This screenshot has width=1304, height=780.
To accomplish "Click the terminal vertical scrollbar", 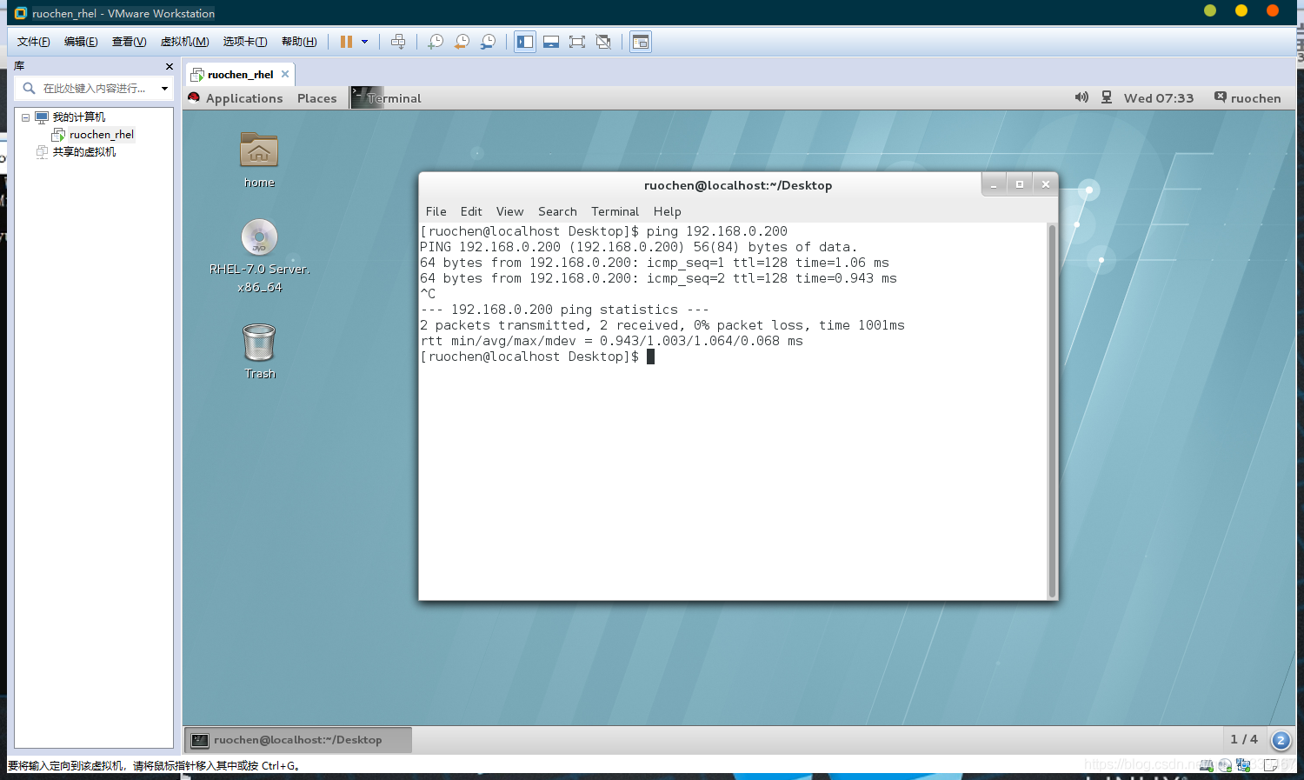I will point(1052,410).
